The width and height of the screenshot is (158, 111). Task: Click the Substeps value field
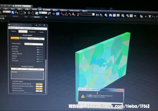click(x=39, y=57)
